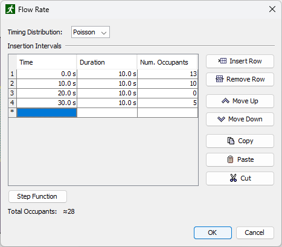This screenshot has width=282, height=247.
Task: Select the Num. Occupants cell showing 13
Action: [x=167, y=74]
